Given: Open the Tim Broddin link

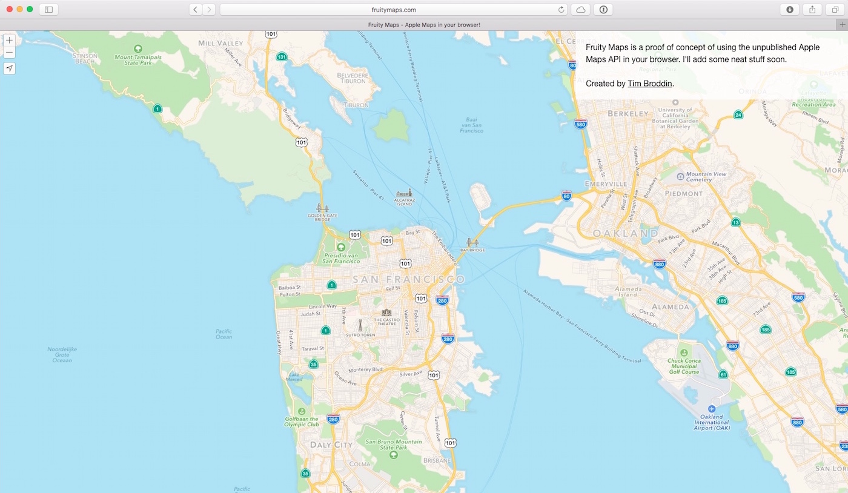Looking at the screenshot, I should 650,84.
